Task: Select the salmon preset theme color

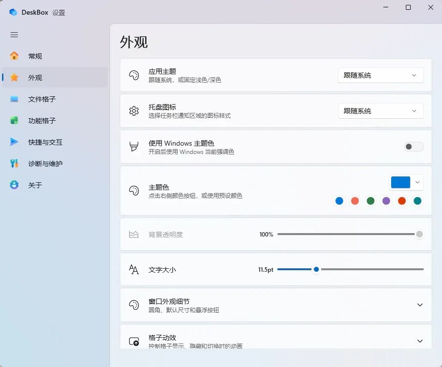Action: pos(355,201)
